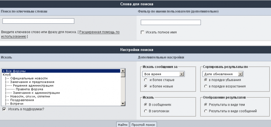Click the 'Найти' search button

point(123,125)
